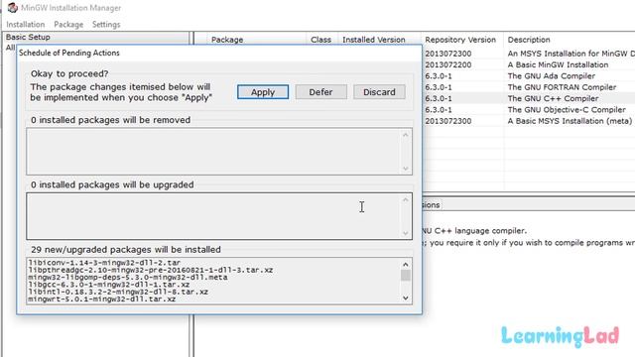Select 'The GNU C++ Compiler' row
The width and height of the screenshot is (635, 357).
coord(530,98)
